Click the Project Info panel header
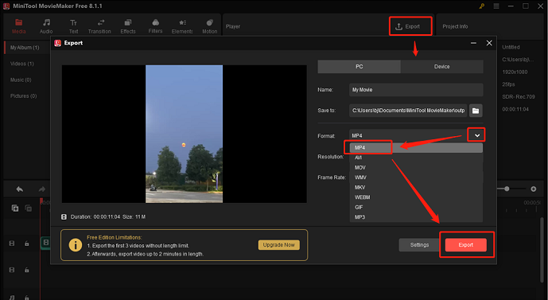Image resolution: width=548 pixels, height=300 pixels. 455,26
